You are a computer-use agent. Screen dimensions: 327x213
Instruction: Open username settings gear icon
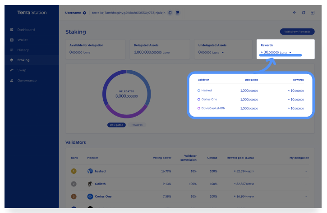(84, 13)
